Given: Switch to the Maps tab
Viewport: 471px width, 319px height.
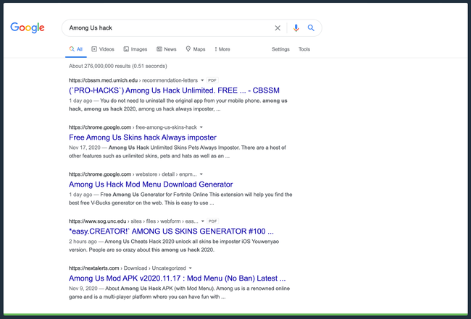Looking at the screenshot, I should coord(196,49).
